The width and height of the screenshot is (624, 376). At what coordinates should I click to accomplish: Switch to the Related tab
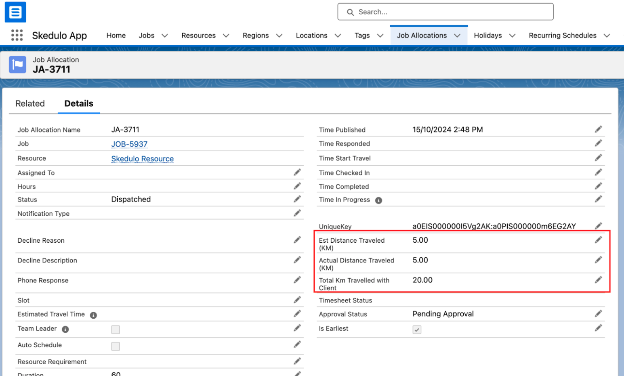30,103
